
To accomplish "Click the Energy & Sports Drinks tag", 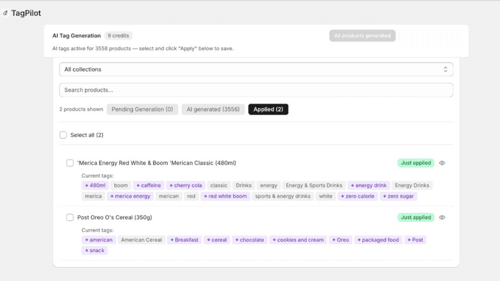I will pos(314,185).
